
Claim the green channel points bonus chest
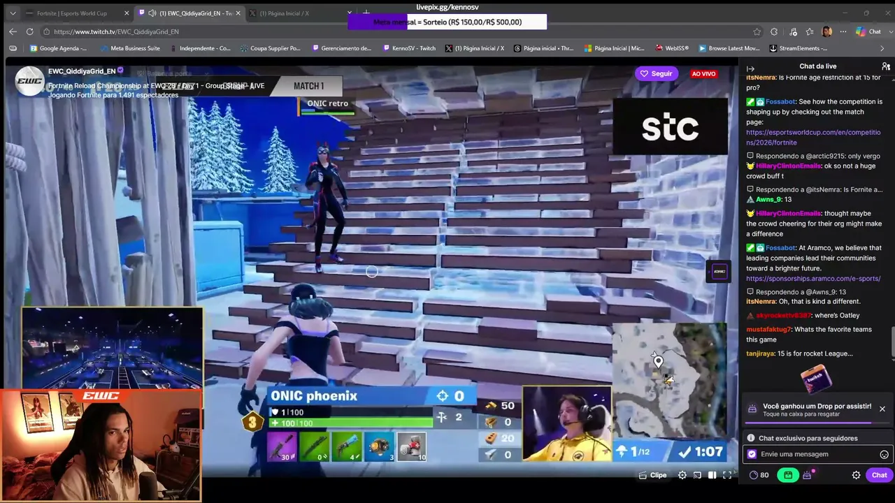click(x=788, y=475)
